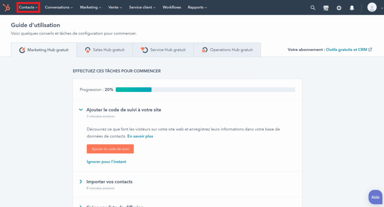Open the Marketing dropdown menu
The width and height of the screenshot is (384, 207).
tap(91, 7)
